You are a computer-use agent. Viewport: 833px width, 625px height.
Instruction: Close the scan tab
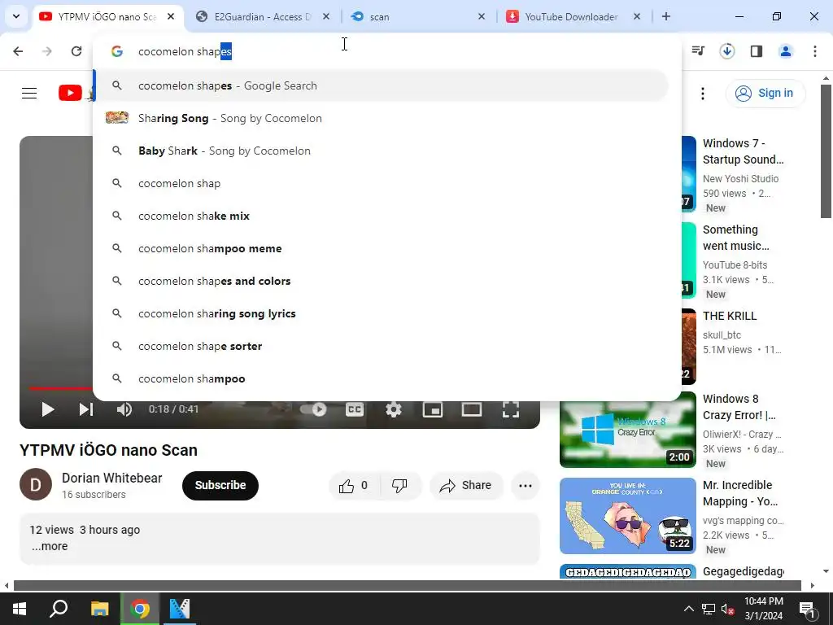482,16
